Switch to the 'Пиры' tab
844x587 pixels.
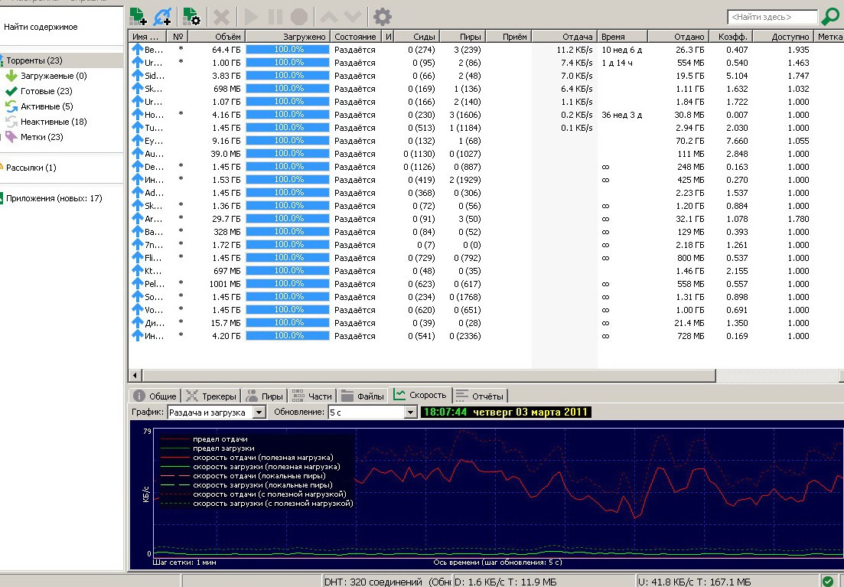[264, 396]
